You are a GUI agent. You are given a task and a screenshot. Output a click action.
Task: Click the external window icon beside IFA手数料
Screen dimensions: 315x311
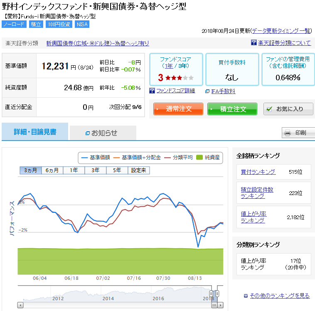[x=207, y=91]
